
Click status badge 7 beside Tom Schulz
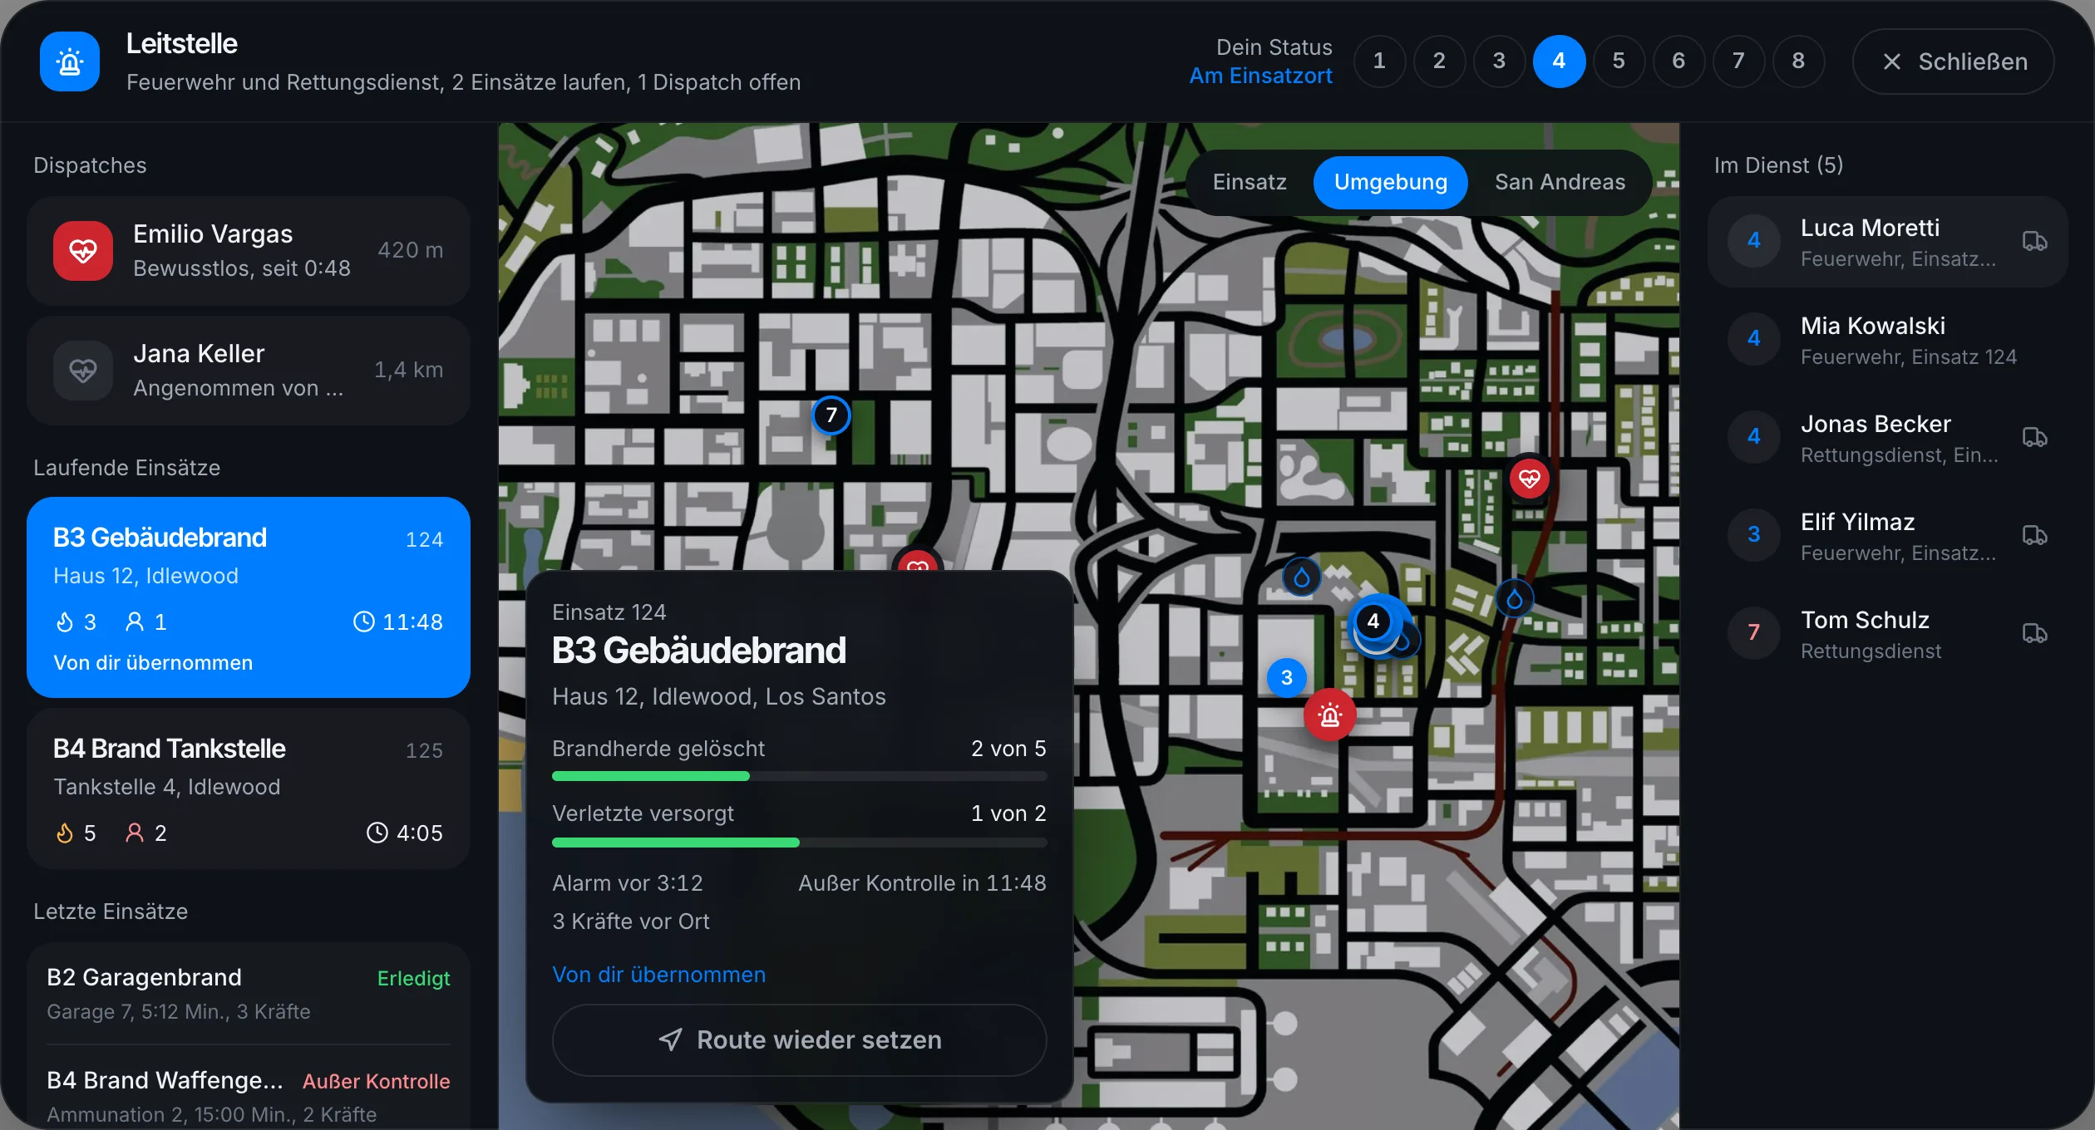[1754, 633]
